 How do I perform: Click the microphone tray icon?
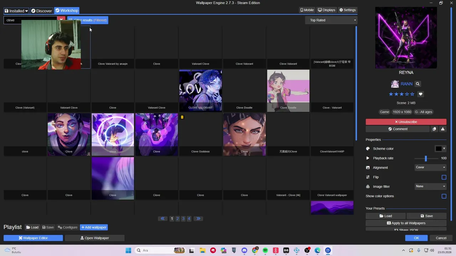(x=419, y=250)
